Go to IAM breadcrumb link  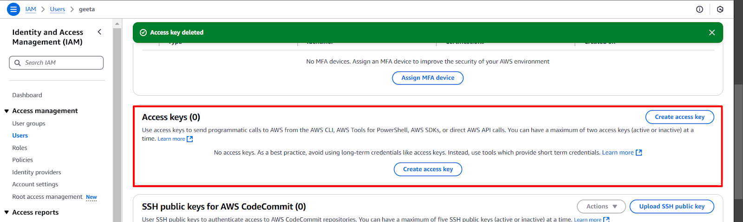[31, 9]
